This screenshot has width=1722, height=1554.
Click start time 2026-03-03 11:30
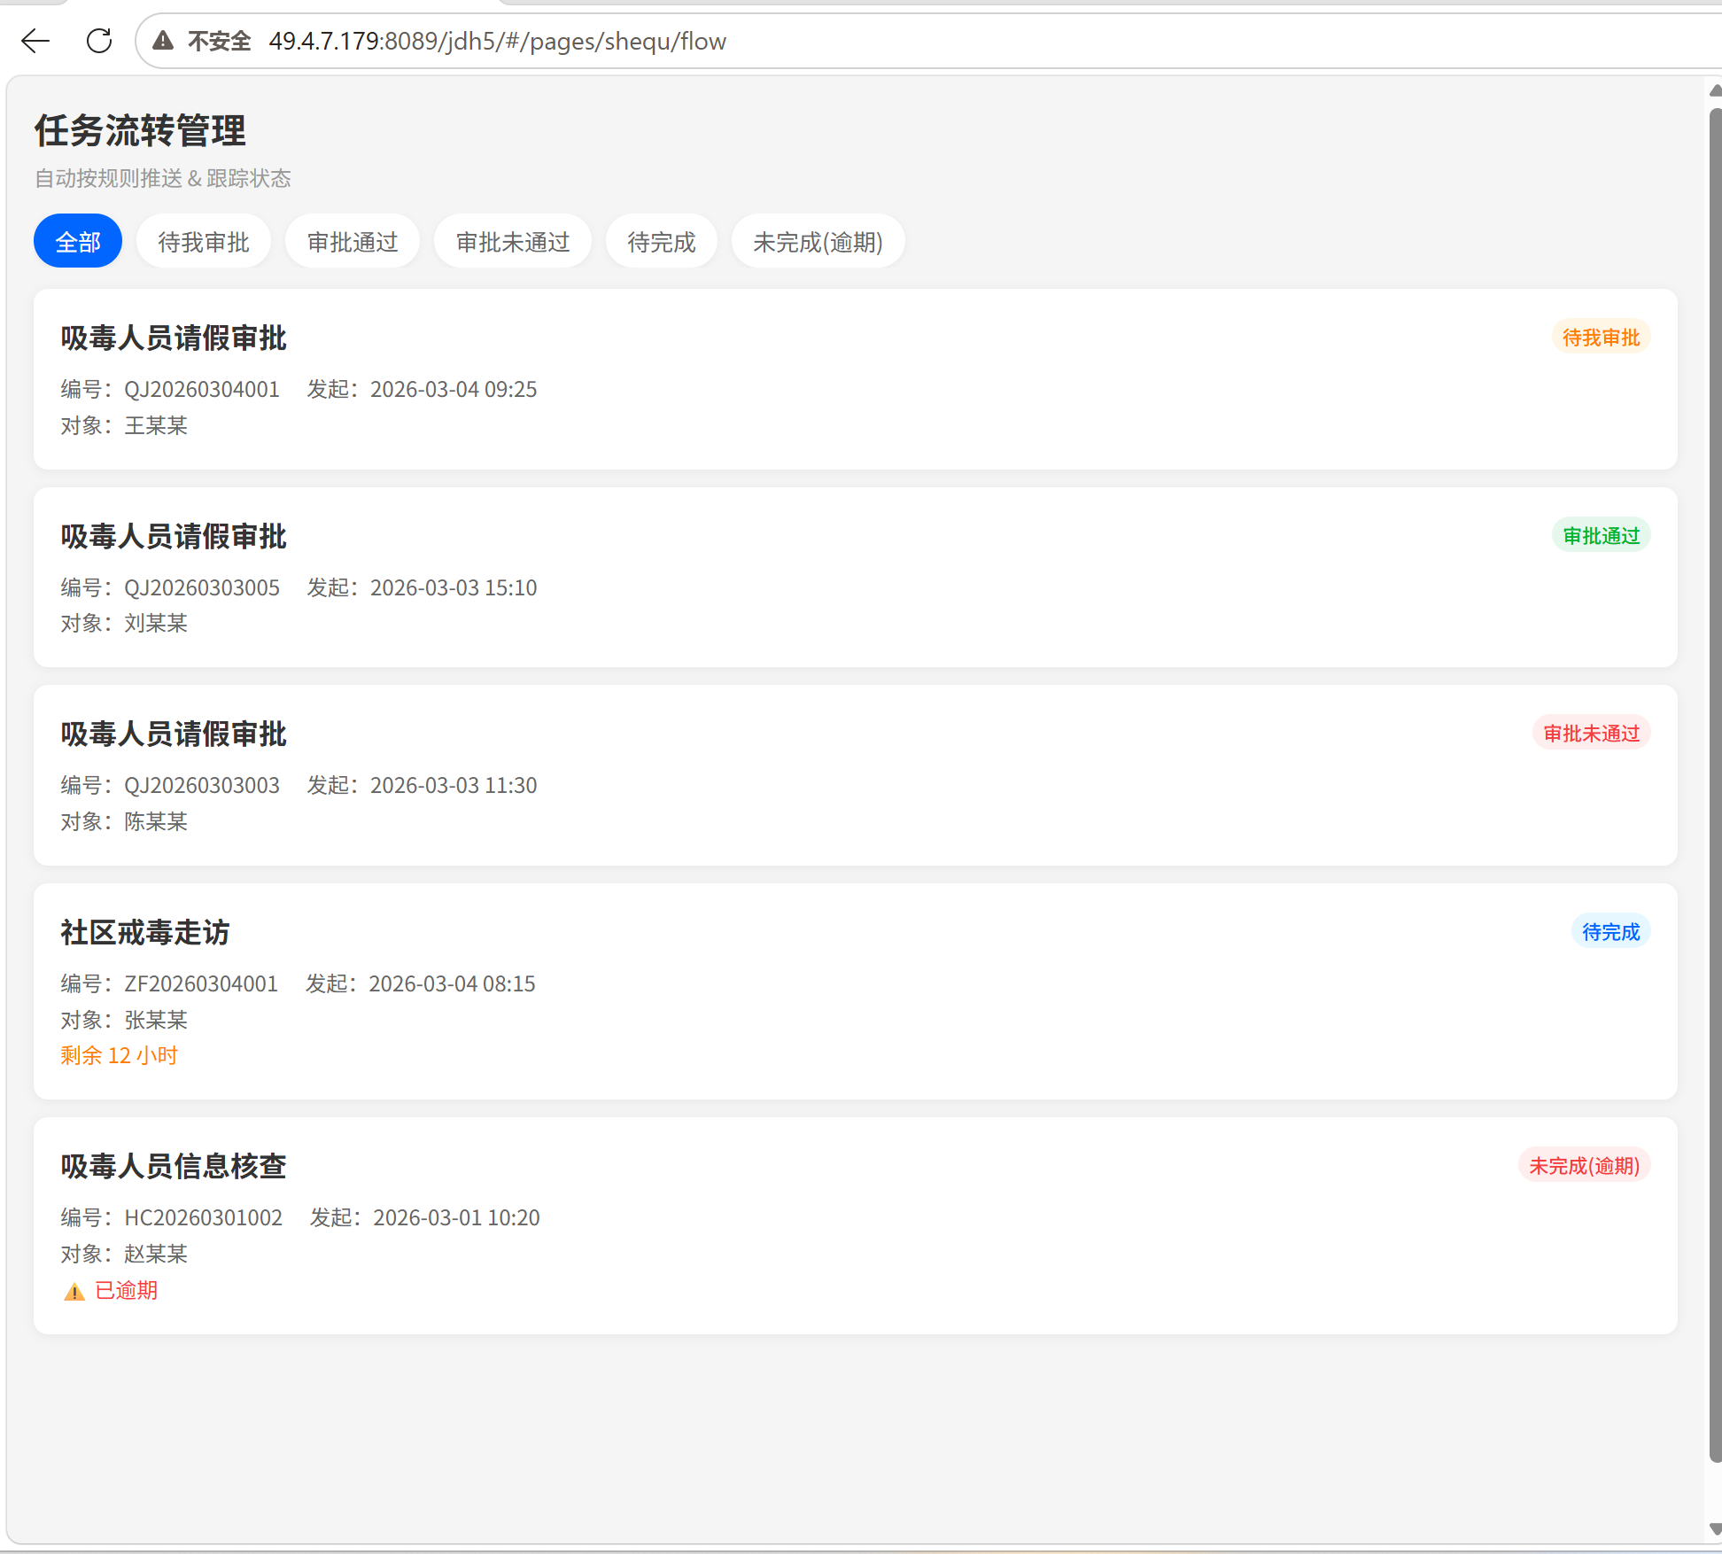tap(454, 786)
